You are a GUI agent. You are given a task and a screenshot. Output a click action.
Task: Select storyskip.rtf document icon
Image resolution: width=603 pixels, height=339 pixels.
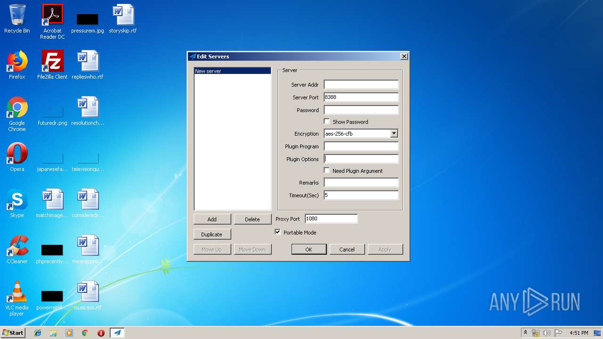click(123, 19)
